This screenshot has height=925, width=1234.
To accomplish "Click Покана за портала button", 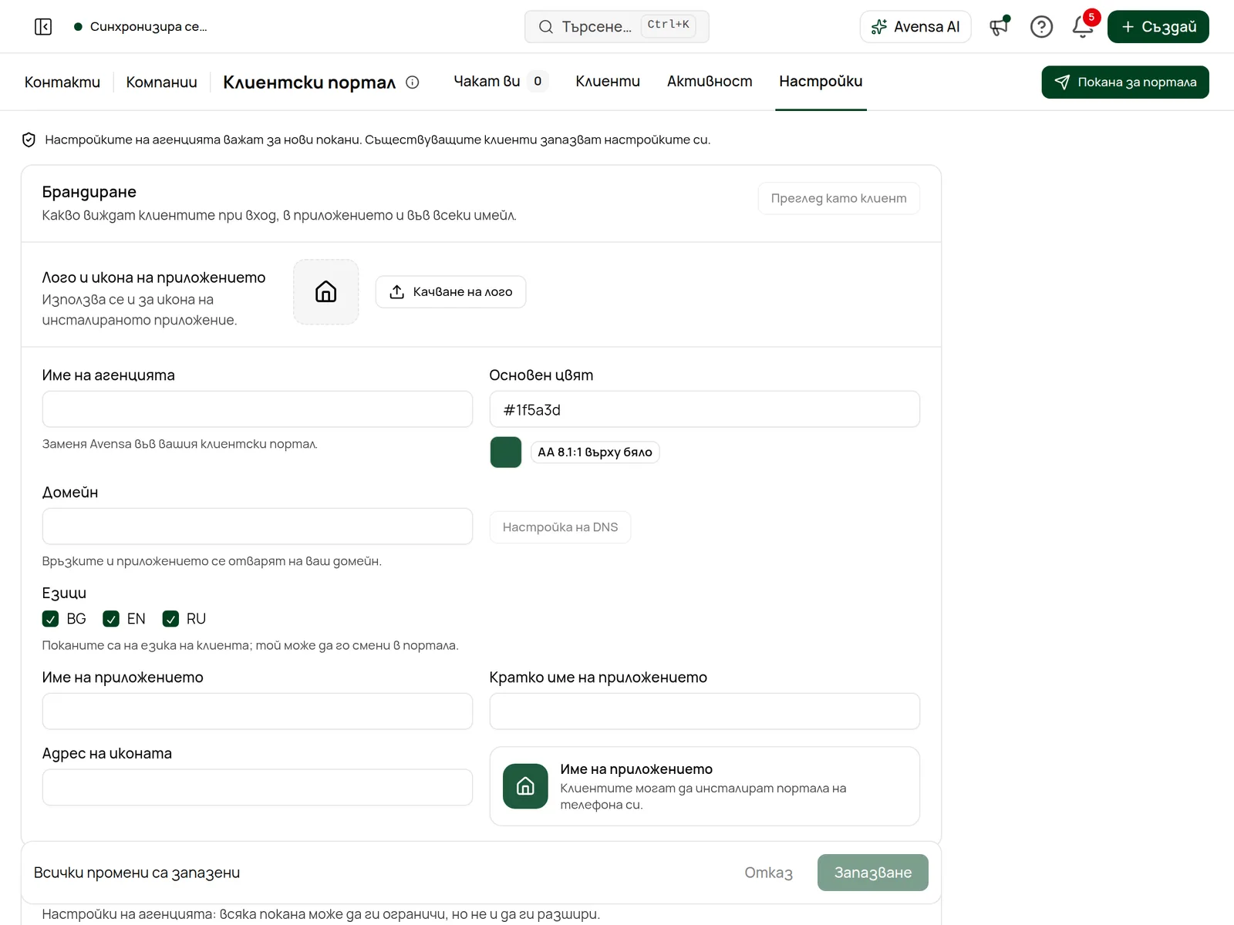I will 1125,82.
